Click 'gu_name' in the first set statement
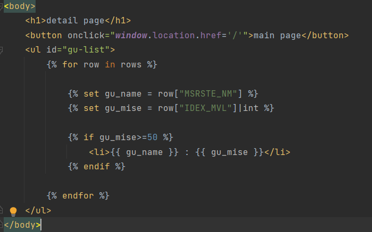This screenshot has width=372, height=232. tap(123, 94)
